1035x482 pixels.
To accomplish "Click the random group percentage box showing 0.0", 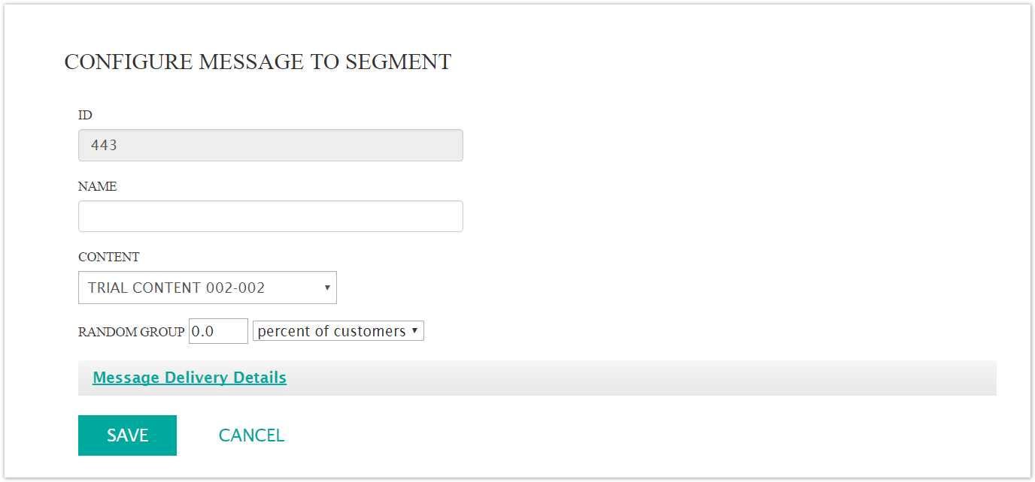I will 218,330.
